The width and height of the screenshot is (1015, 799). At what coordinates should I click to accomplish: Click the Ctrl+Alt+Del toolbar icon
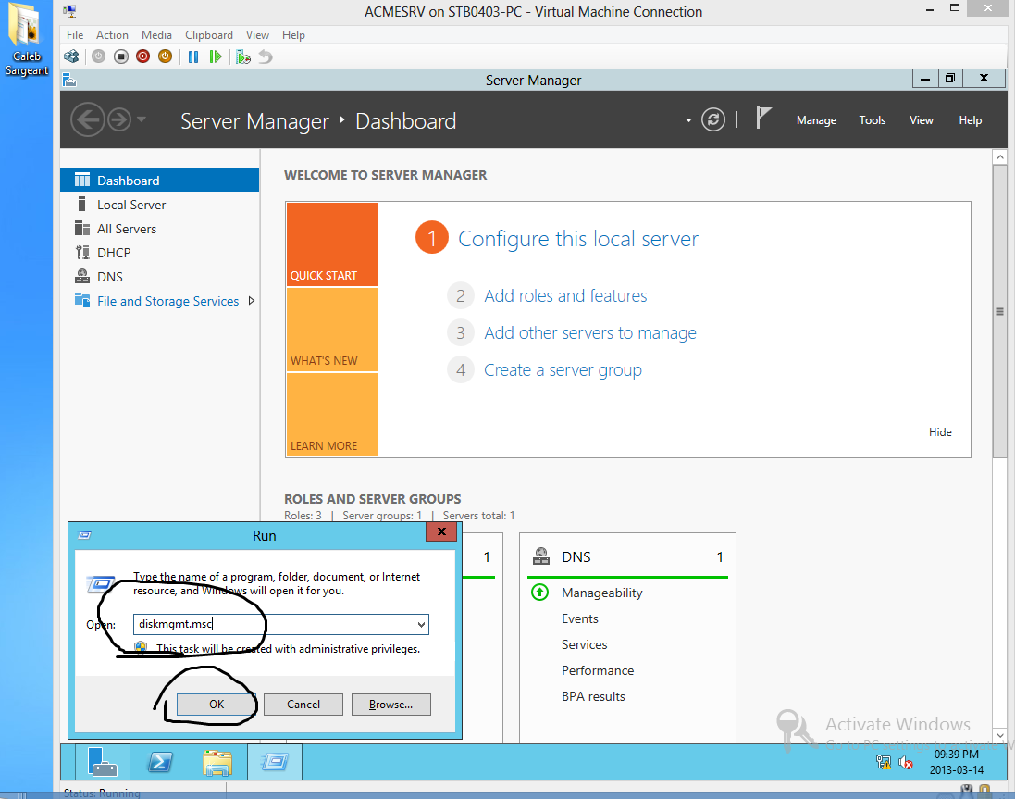(71, 57)
